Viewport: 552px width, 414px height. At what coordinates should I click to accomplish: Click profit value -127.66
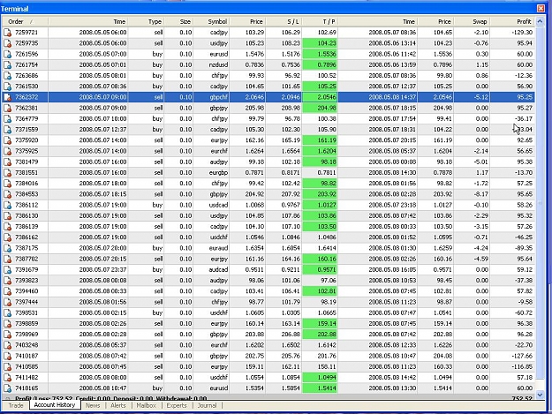[522, 356]
